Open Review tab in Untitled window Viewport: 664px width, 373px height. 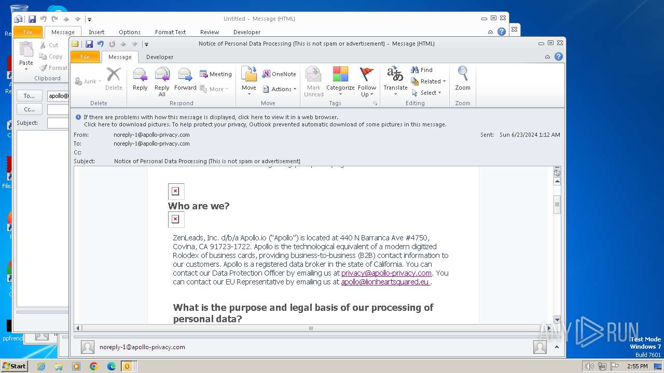(x=210, y=32)
